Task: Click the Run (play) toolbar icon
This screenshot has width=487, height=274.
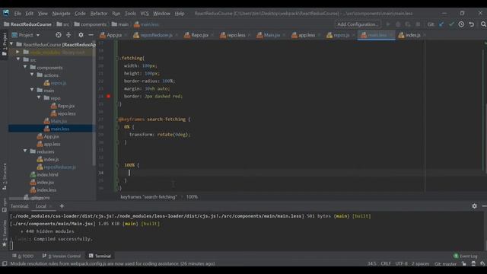Action: pos(388,24)
